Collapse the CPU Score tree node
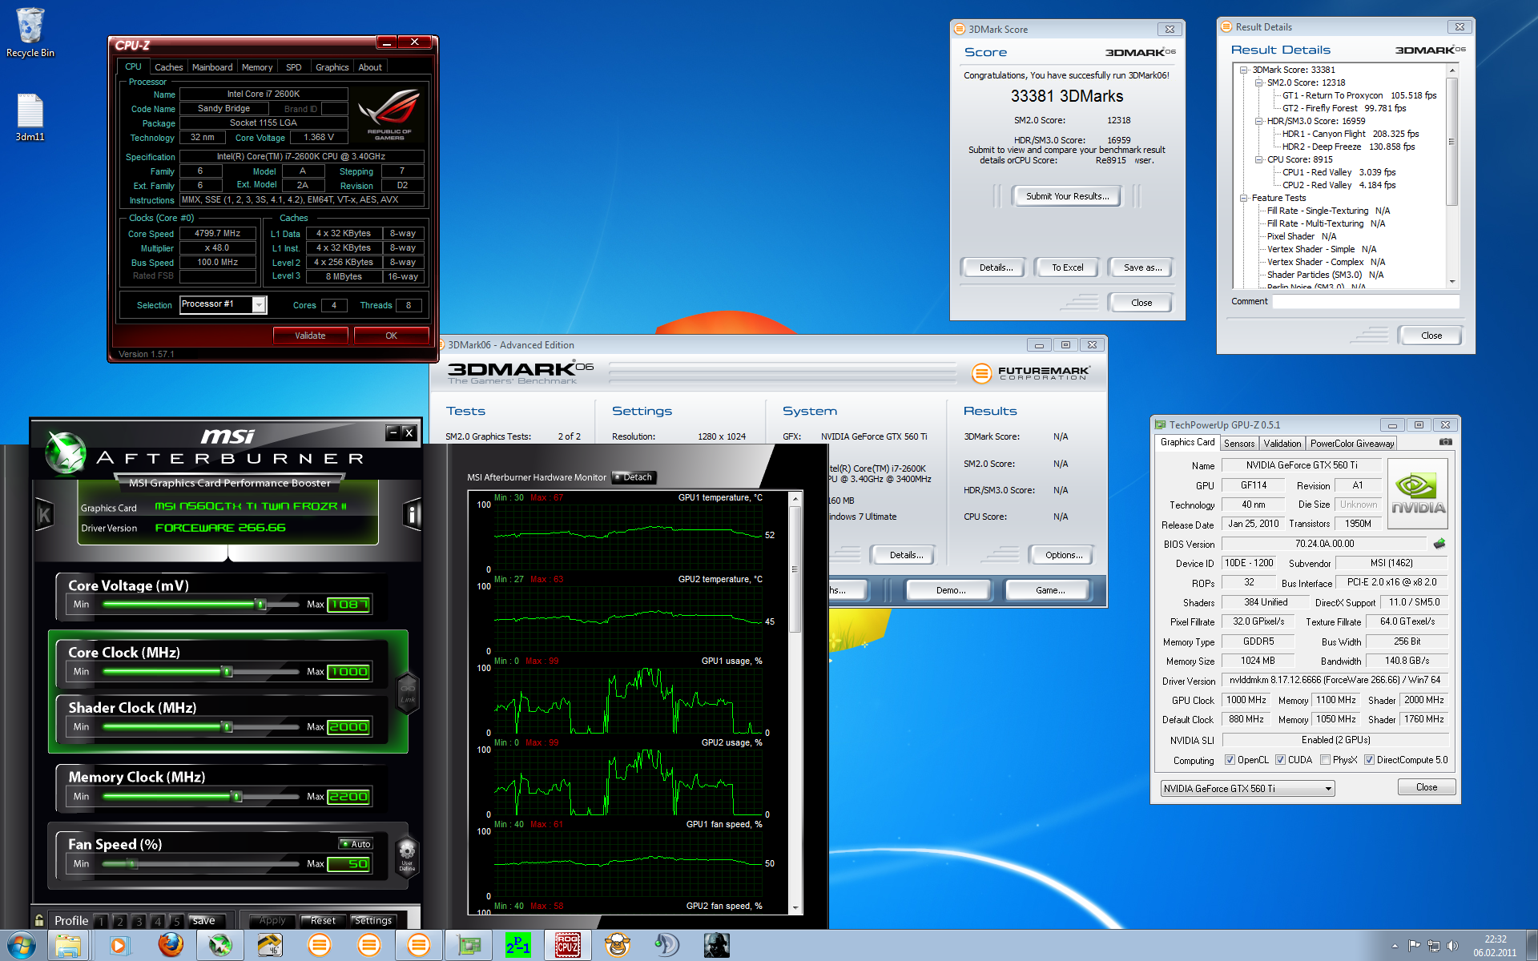Screen dimensions: 1538x961 point(1258,159)
